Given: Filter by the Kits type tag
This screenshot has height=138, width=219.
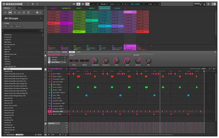Looking at the screenshot, I should click(6, 26).
